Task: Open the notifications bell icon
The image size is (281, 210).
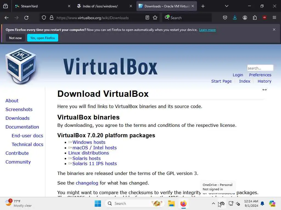Action: click(262, 203)
